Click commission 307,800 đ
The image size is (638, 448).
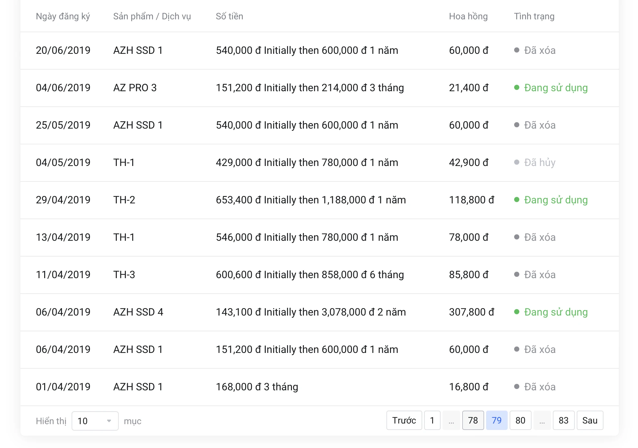coord(472,312)
